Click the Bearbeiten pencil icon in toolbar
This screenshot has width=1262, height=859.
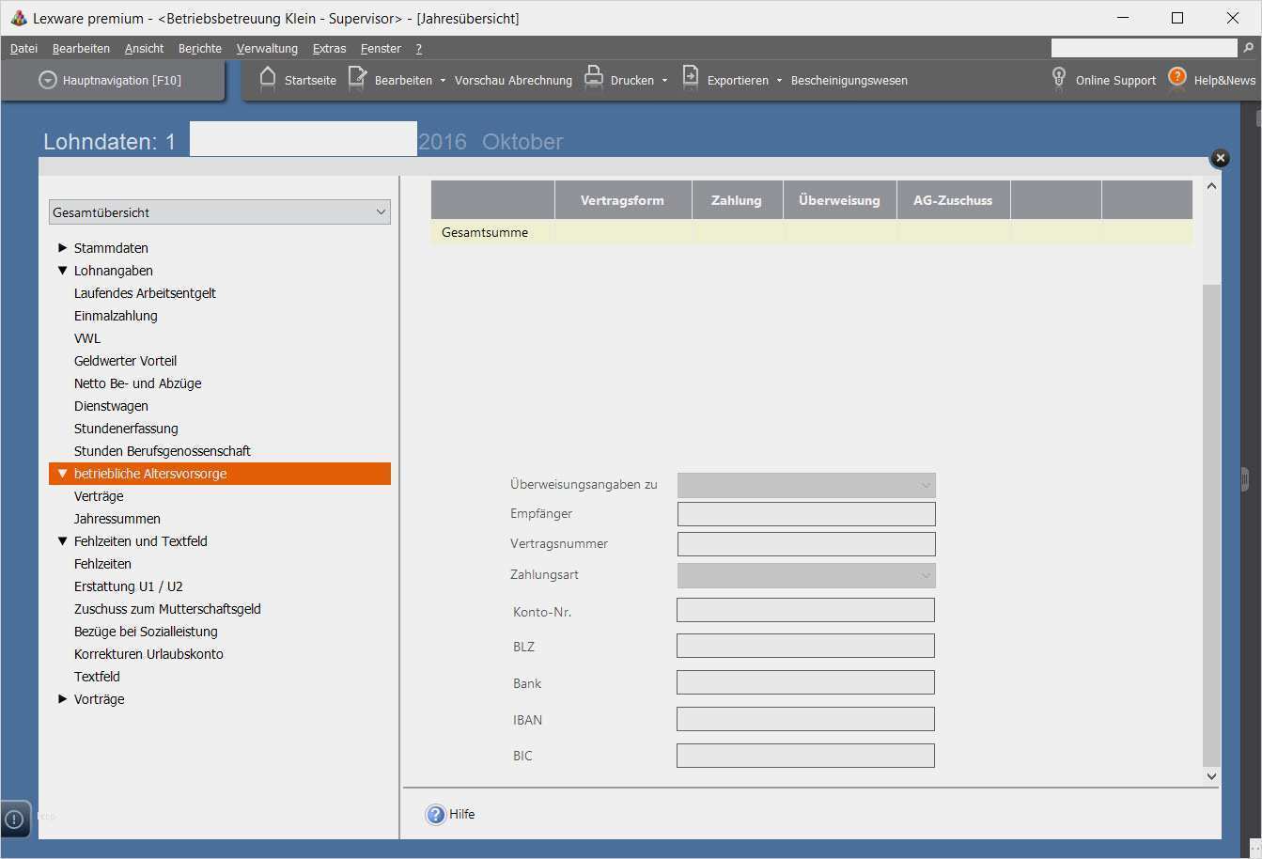[357, 79]
